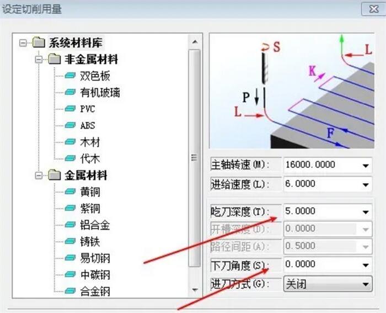Click the material icon beside 合金钢
The width and height of the screenshot is (386, 313).
pyautogui.click(x=70, y=291)
